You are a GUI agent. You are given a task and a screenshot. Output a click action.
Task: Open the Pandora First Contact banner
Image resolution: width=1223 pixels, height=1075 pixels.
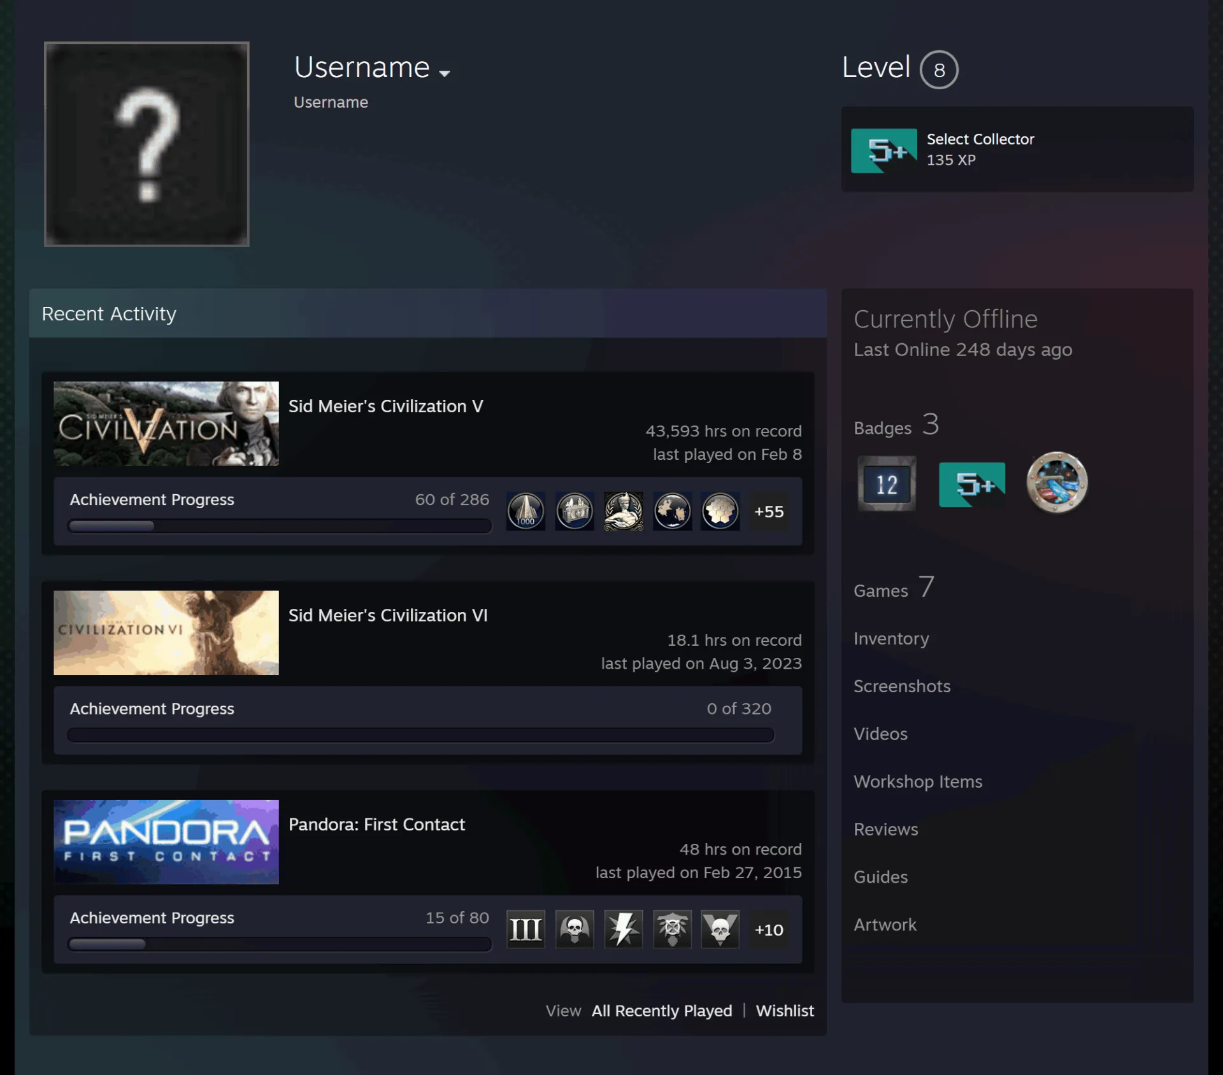click(x=166, y=841)
